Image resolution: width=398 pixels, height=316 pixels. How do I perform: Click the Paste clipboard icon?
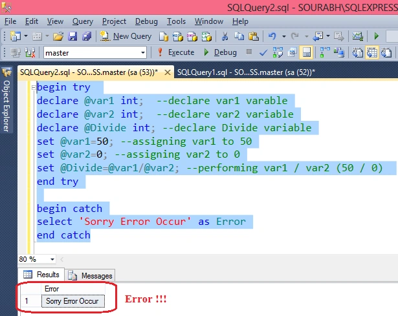tap(253, 36)
